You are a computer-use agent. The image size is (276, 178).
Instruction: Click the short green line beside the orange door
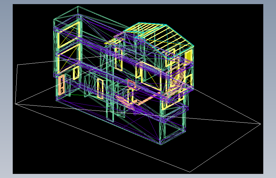click(x=77, y=95)
